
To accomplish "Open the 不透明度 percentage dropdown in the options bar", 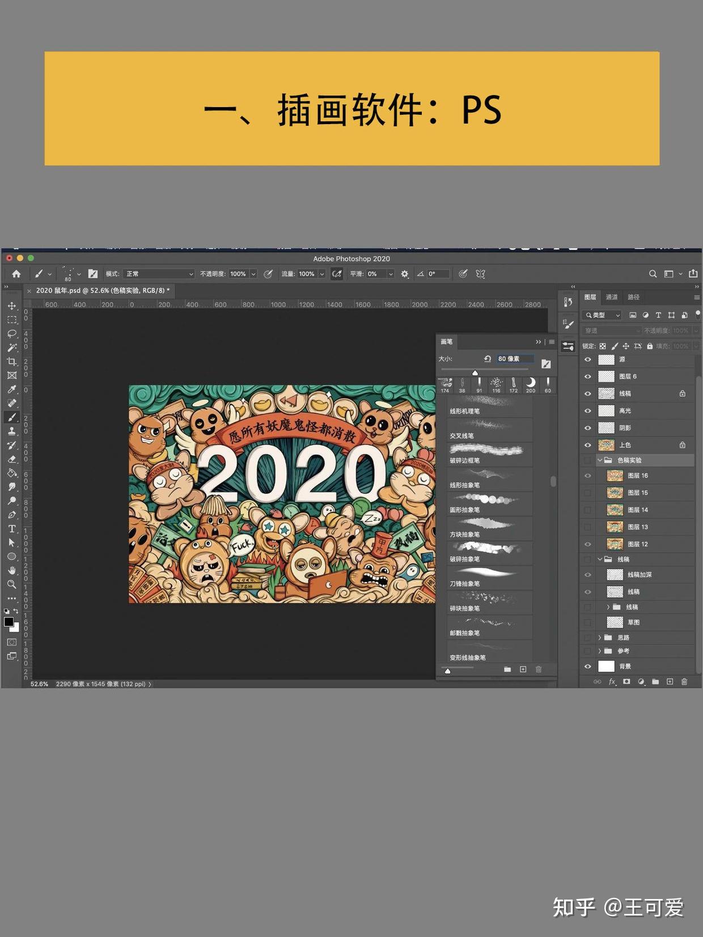I will pyautogui.click(x=253, y=274).
